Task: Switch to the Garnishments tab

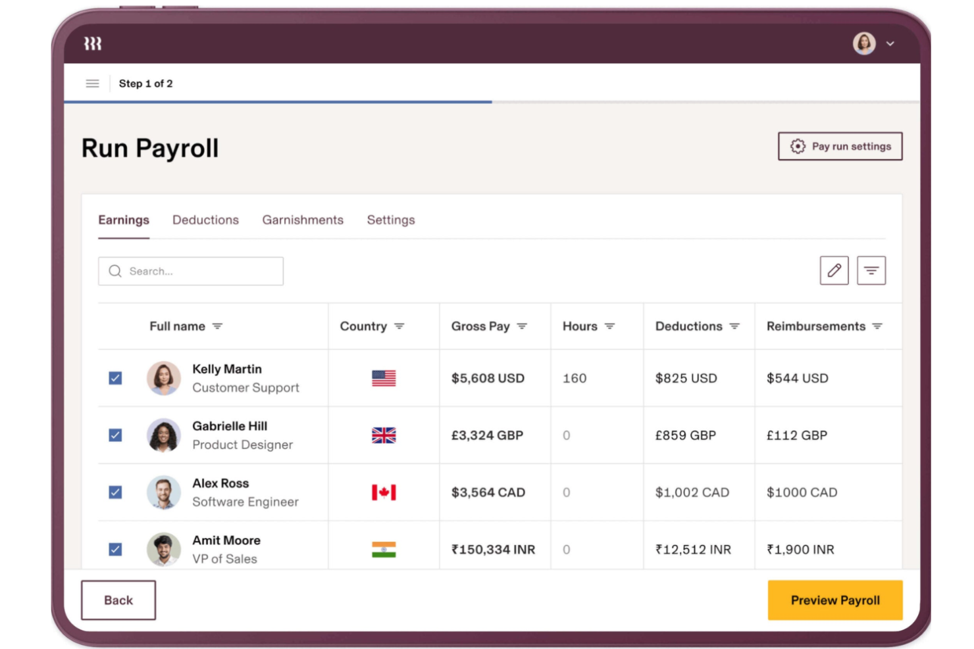Action: click(x=303, y=220)
